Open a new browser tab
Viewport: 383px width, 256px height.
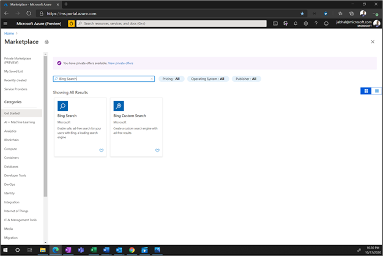66,4
